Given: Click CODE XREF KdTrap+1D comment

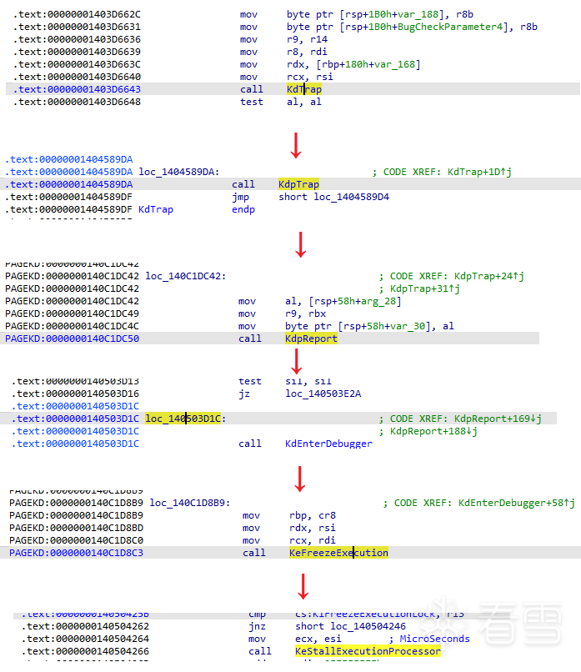Looking at the screenshot, I should (x=442, y=172).
